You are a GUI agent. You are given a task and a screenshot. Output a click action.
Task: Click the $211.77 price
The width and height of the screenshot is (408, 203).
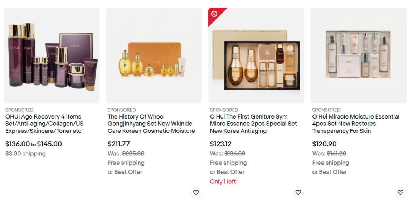pyautogui.click(x=119, y=144)
